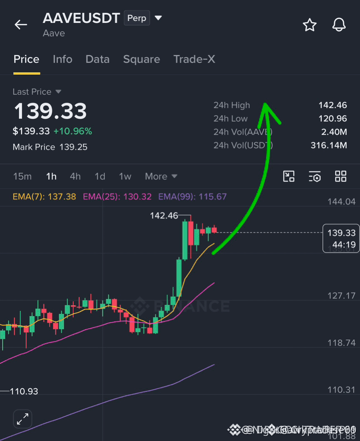Tap the EMA(7): 137.38 indicator label
Image resolution: width=360 pixels, height=441 pixels.
coord(44,196)
